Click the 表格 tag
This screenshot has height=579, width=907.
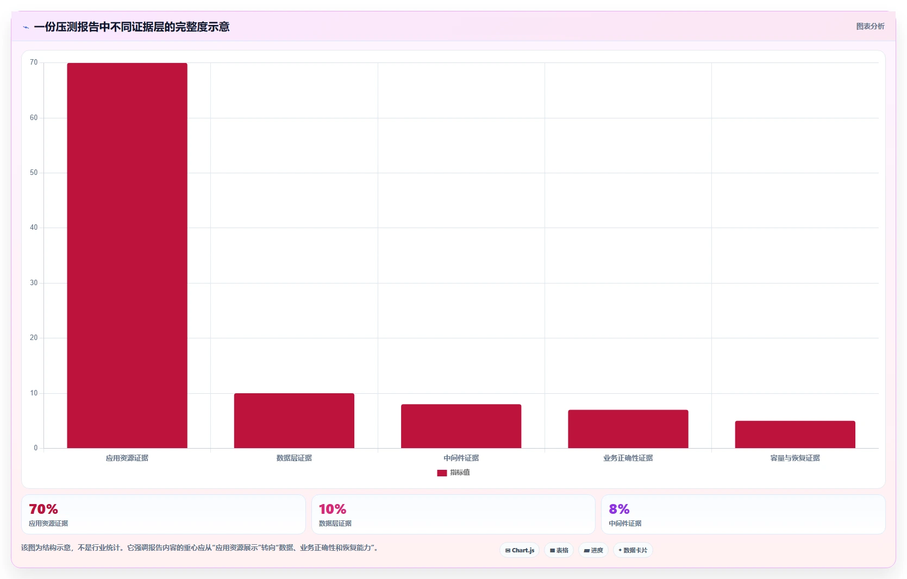[559, 550]
